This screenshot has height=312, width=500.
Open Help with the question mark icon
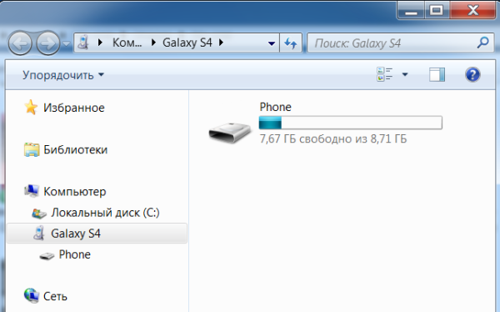point(472,75)
